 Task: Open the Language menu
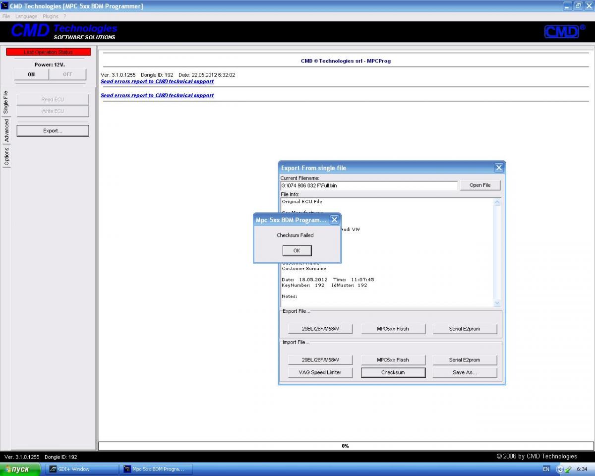pos(26,16)
